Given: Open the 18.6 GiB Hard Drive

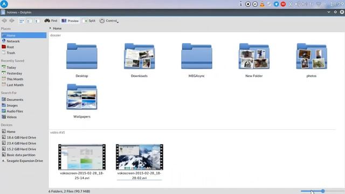Looking at the screenshot, I should point(24,137).
